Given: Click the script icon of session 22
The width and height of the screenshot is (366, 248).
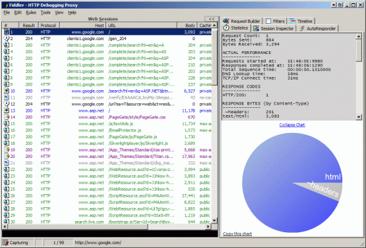Looking at the screenshot, I should (7, 169).
